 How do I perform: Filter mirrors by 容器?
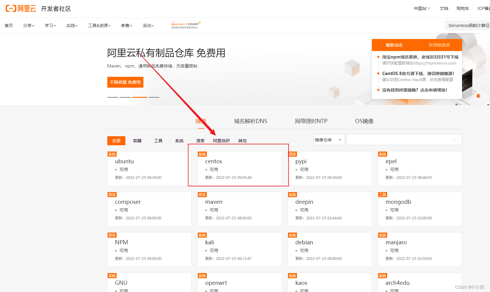point(137,141)
